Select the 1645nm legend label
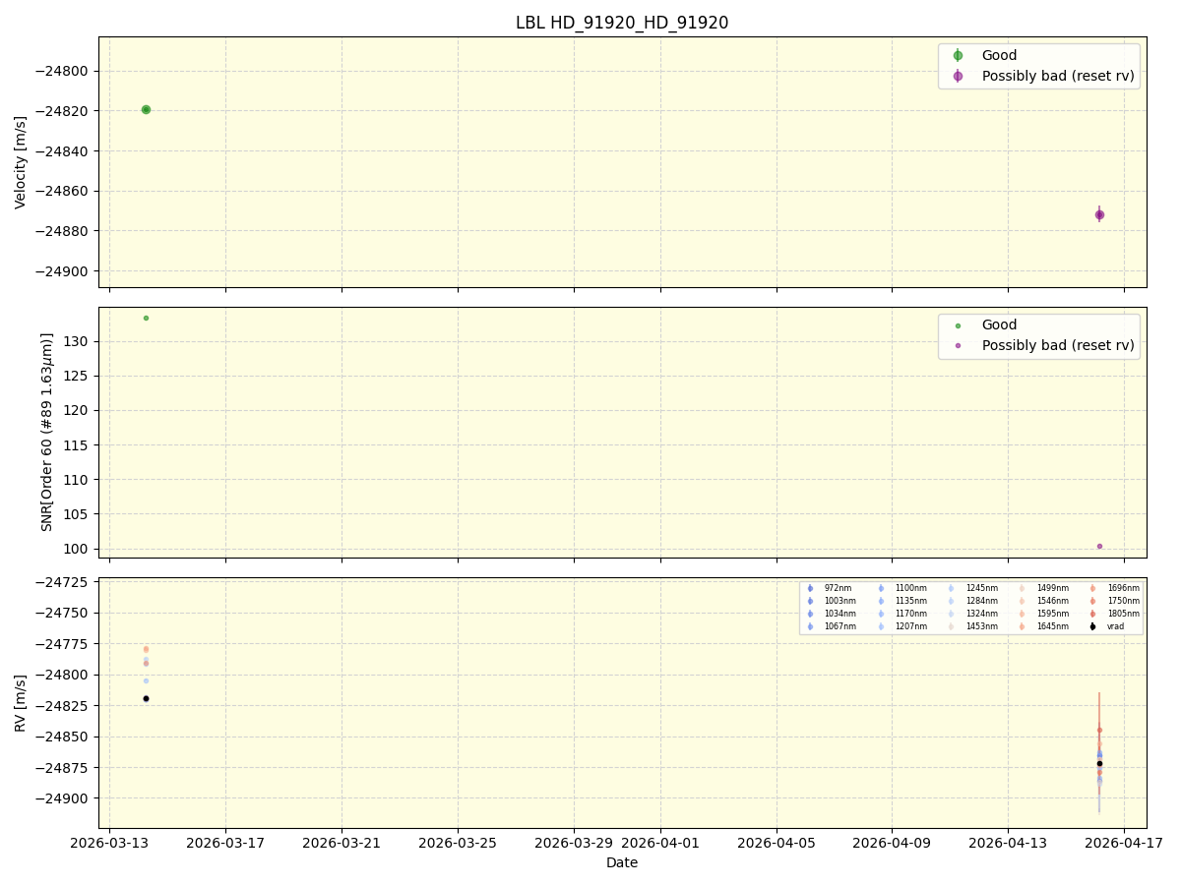 click(1052, 626)
